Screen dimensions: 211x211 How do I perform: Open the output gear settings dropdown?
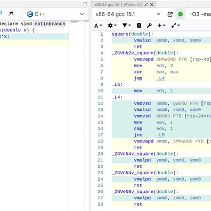(112, 26)
